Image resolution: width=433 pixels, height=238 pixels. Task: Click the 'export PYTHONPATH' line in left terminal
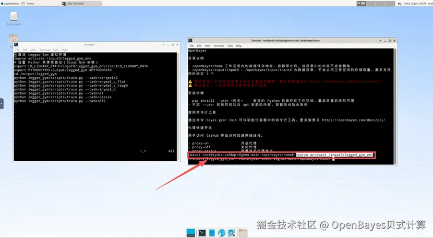tap(63, 70)
